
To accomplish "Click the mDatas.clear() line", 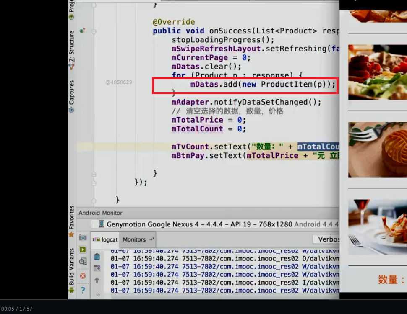I will [x=206, y=66].
